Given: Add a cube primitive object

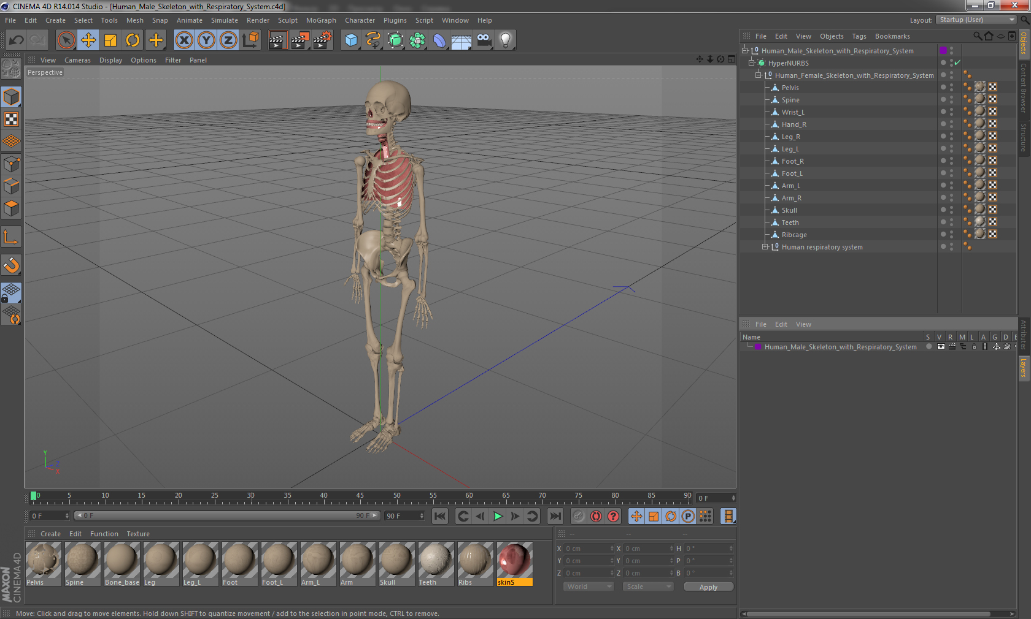Looking at the screenshot, I should click(351, 40).
